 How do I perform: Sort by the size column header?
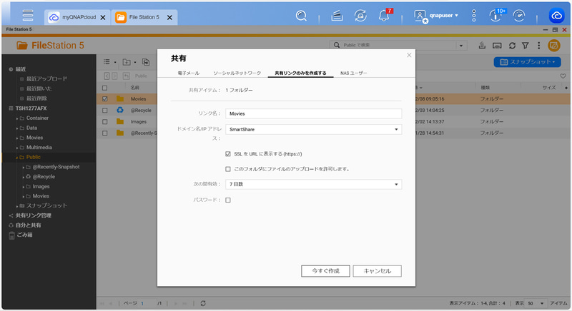click(x=548, y=88)
